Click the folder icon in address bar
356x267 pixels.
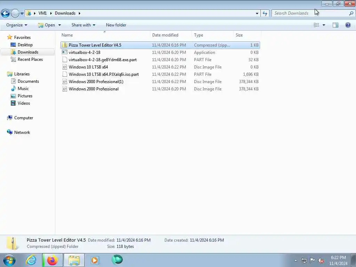click(29, 13)
